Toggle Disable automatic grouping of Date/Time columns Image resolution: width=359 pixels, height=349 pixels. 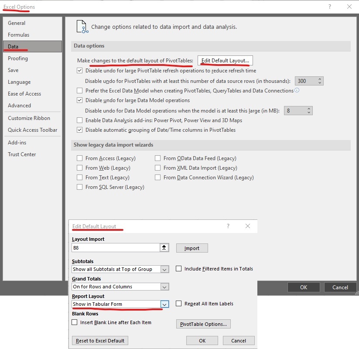click(79, 130)
